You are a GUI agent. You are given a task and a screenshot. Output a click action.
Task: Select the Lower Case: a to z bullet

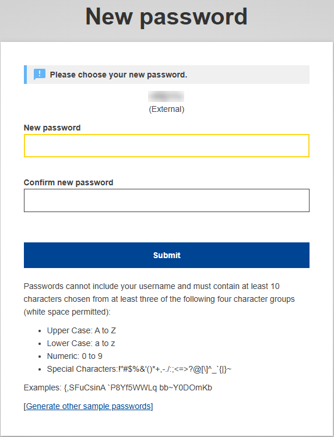[x=81, y=343]
